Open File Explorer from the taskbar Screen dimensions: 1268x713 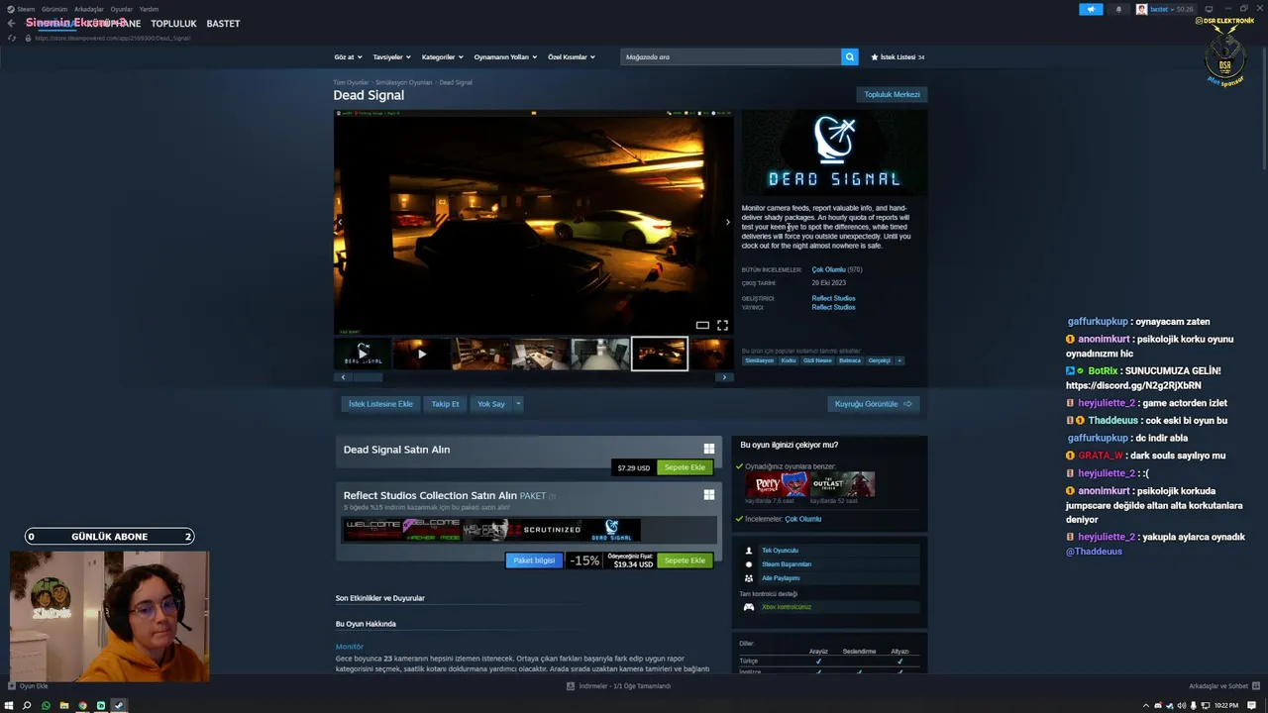[x=64, y=705]
